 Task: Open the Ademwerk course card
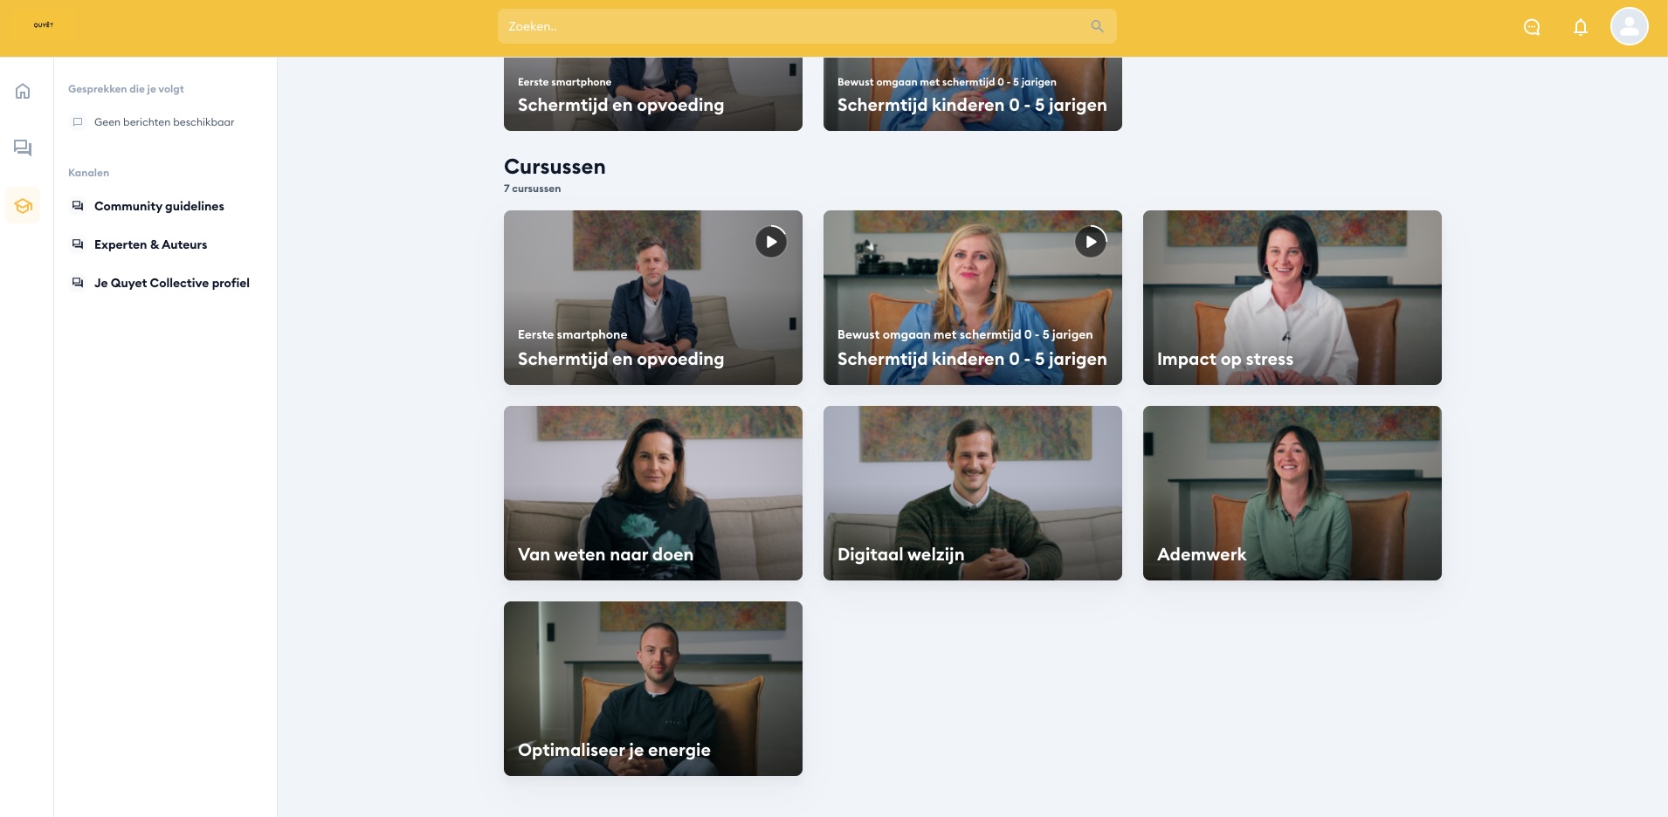pyautogui.click(x=1292, y=493)
